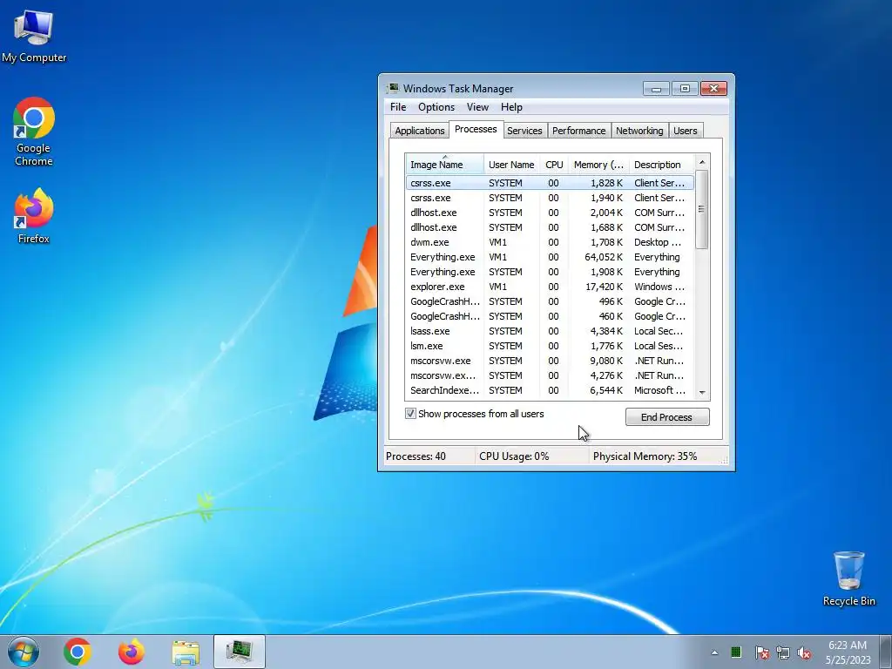Click the End Process button
Image resolution: width=892 pixels, height=669 pixels.
(667, 417)
